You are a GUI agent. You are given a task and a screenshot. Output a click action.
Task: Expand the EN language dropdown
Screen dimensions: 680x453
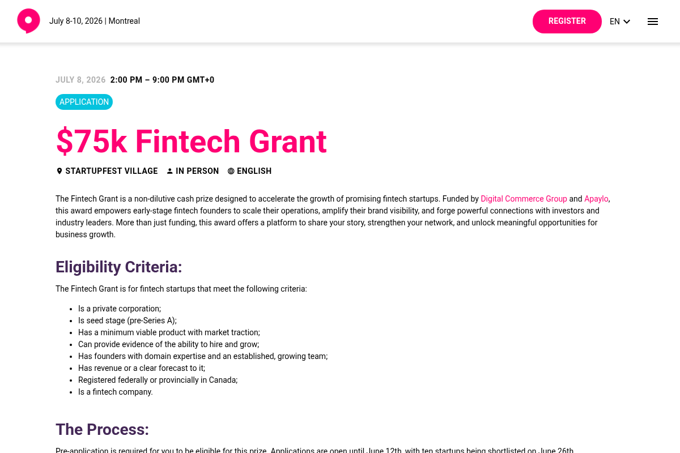pyautogui.click(x=620, y=22)
